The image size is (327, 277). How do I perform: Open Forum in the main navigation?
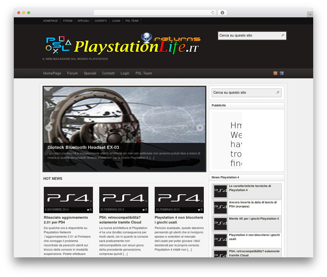(73, 73)
